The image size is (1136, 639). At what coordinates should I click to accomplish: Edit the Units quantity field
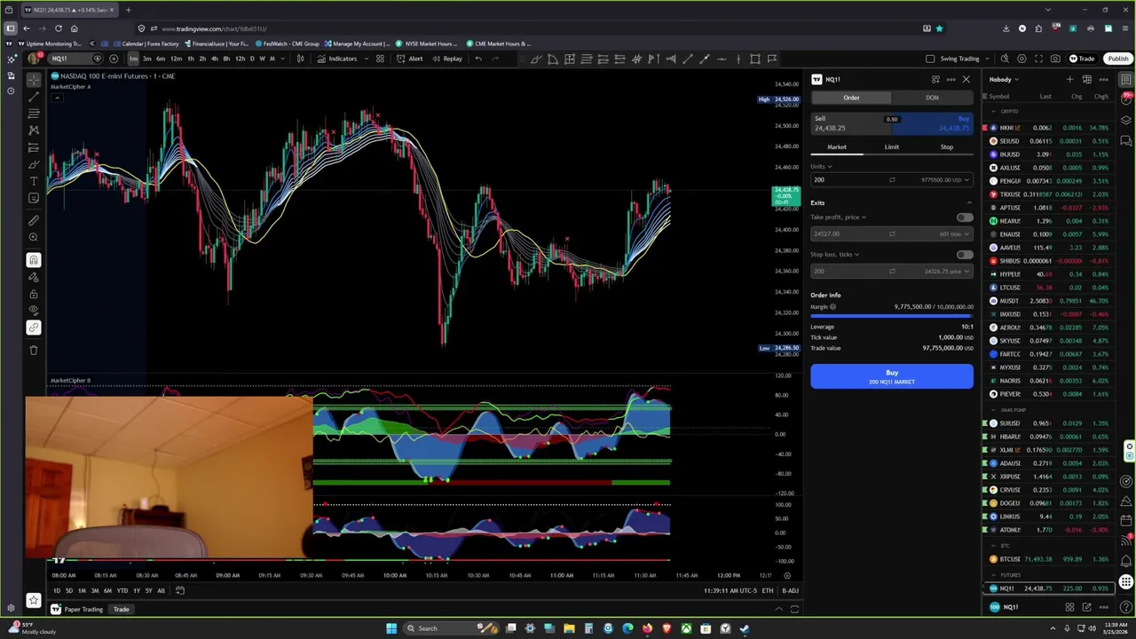891,179
